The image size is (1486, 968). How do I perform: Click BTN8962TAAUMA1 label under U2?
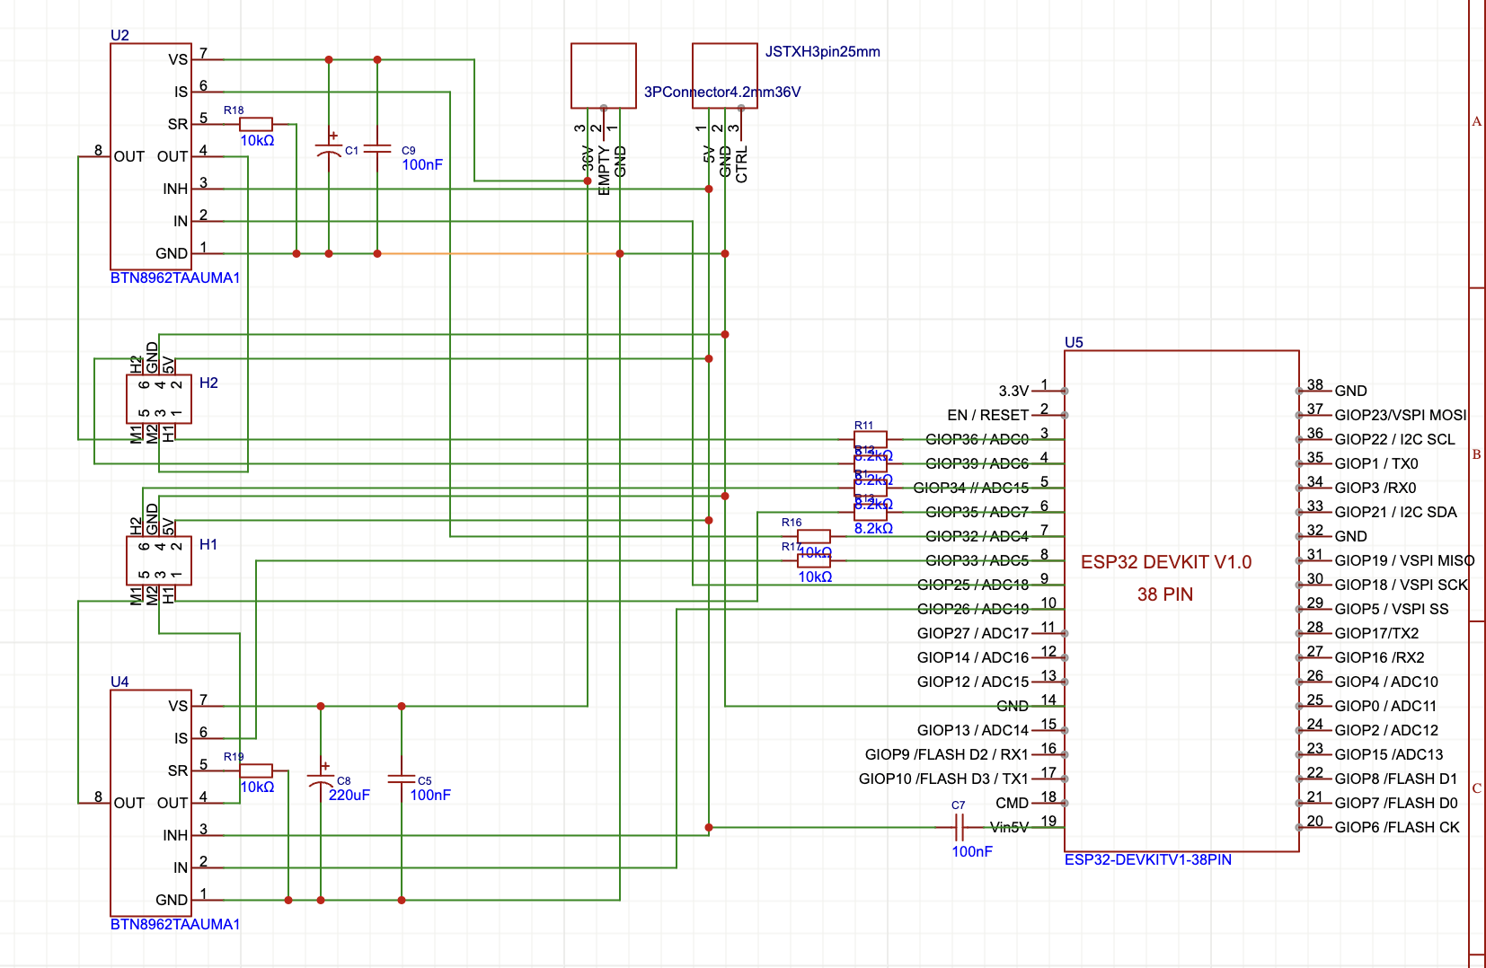(x=175, y=277)
